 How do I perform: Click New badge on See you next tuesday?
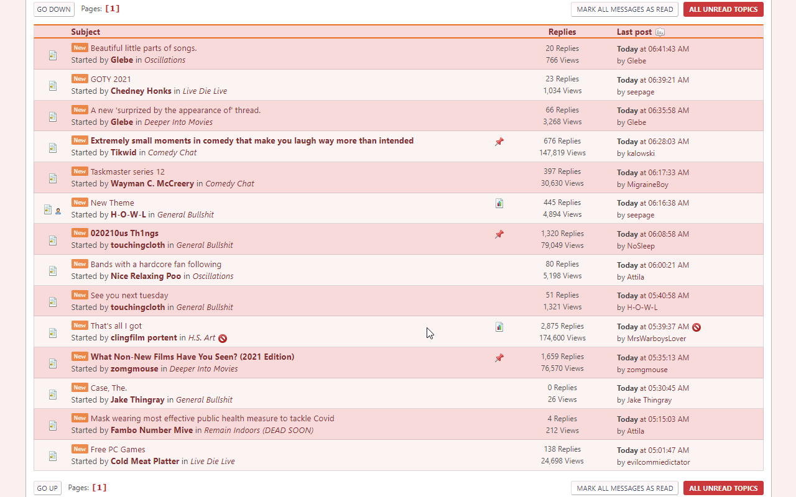point(80,295)
